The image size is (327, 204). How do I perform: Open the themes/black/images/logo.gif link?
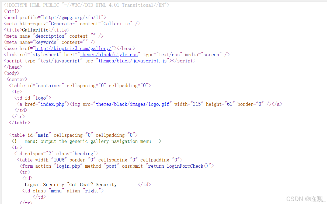pyautogui.click(x=133, y=104)
